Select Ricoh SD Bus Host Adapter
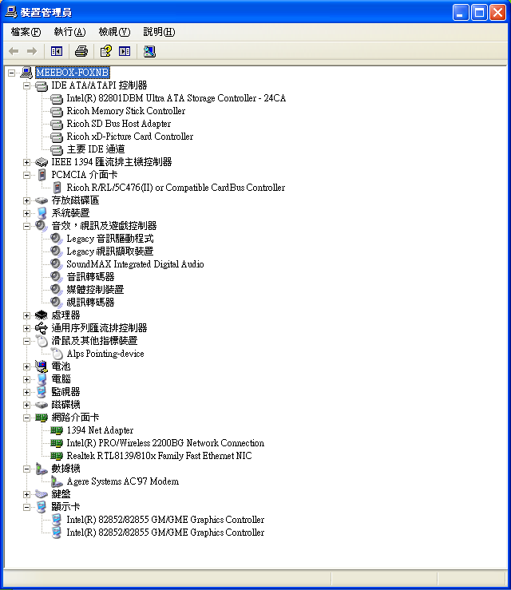511x590 pixels. 118,124
